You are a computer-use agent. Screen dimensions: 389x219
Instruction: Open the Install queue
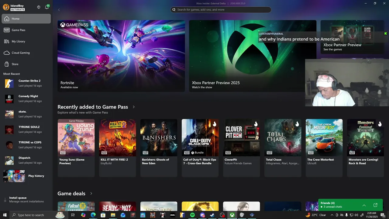pos(26,200)
